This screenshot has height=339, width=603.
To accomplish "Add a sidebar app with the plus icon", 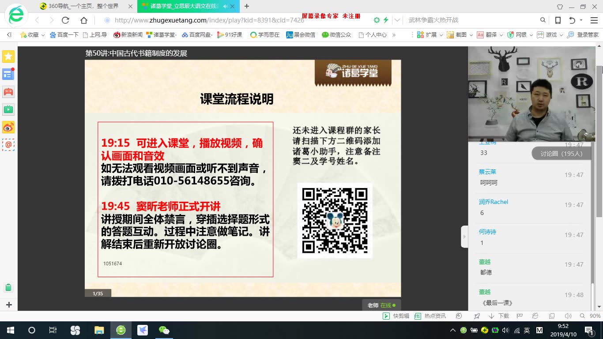I will tap(8, 305).
